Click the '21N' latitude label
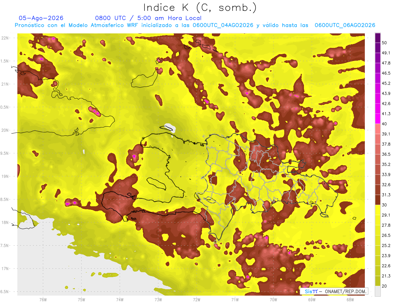This screenshot has height=304, width=393. tap(6, 84)
